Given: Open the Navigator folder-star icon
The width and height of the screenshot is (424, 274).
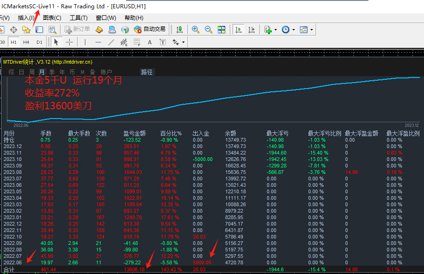Looking at the screenshot, I should [x=26, y=30].
